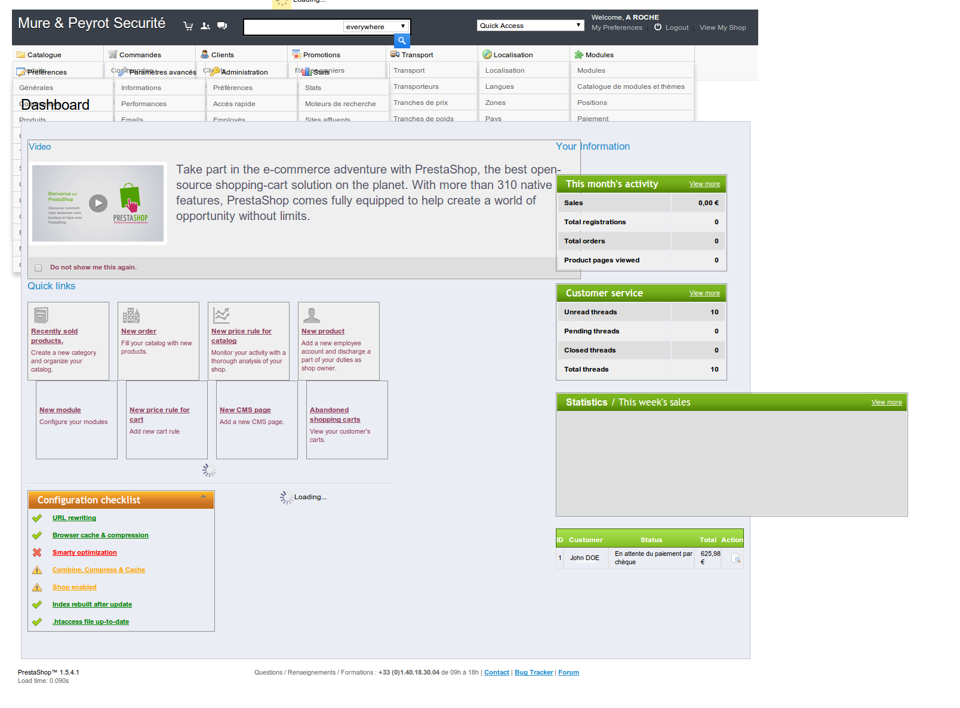The width and height of the screenshot is (960, 708).
Task: Click the View My Shop link
Action: 722,27
